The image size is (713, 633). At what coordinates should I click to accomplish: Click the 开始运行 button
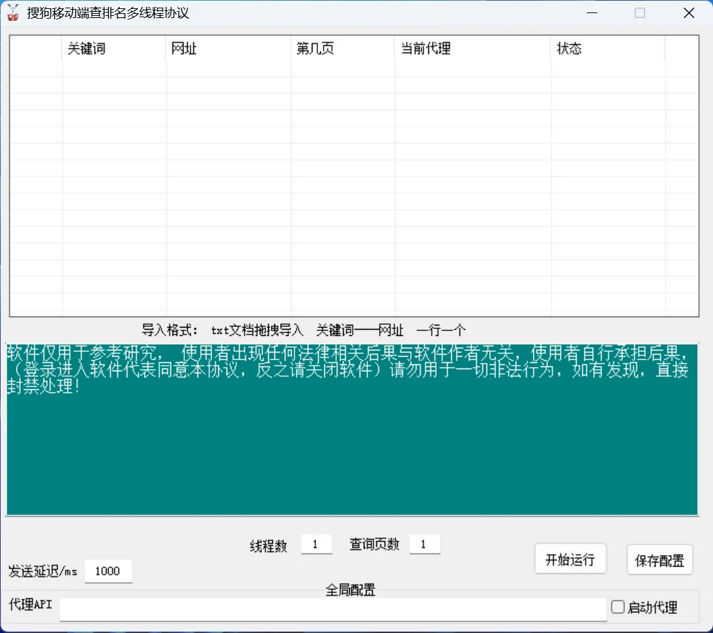pos(570,560)
